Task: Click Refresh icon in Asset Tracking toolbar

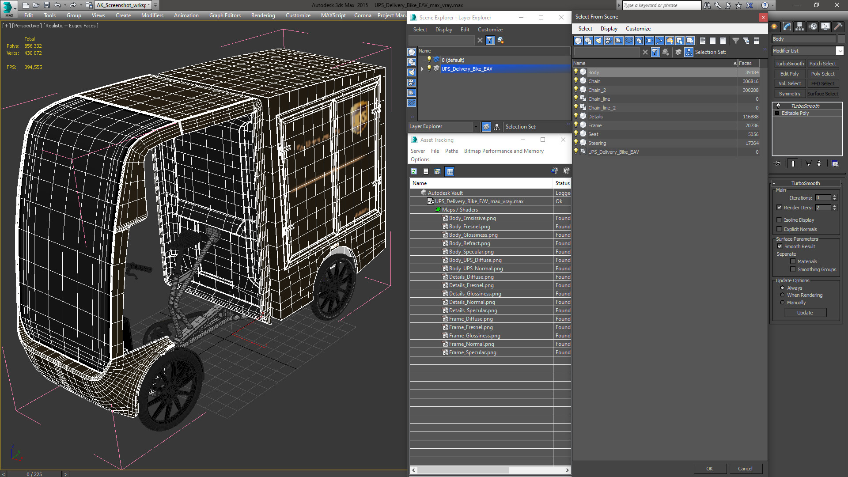Action: pyautogui.click(x=414, y=171)
